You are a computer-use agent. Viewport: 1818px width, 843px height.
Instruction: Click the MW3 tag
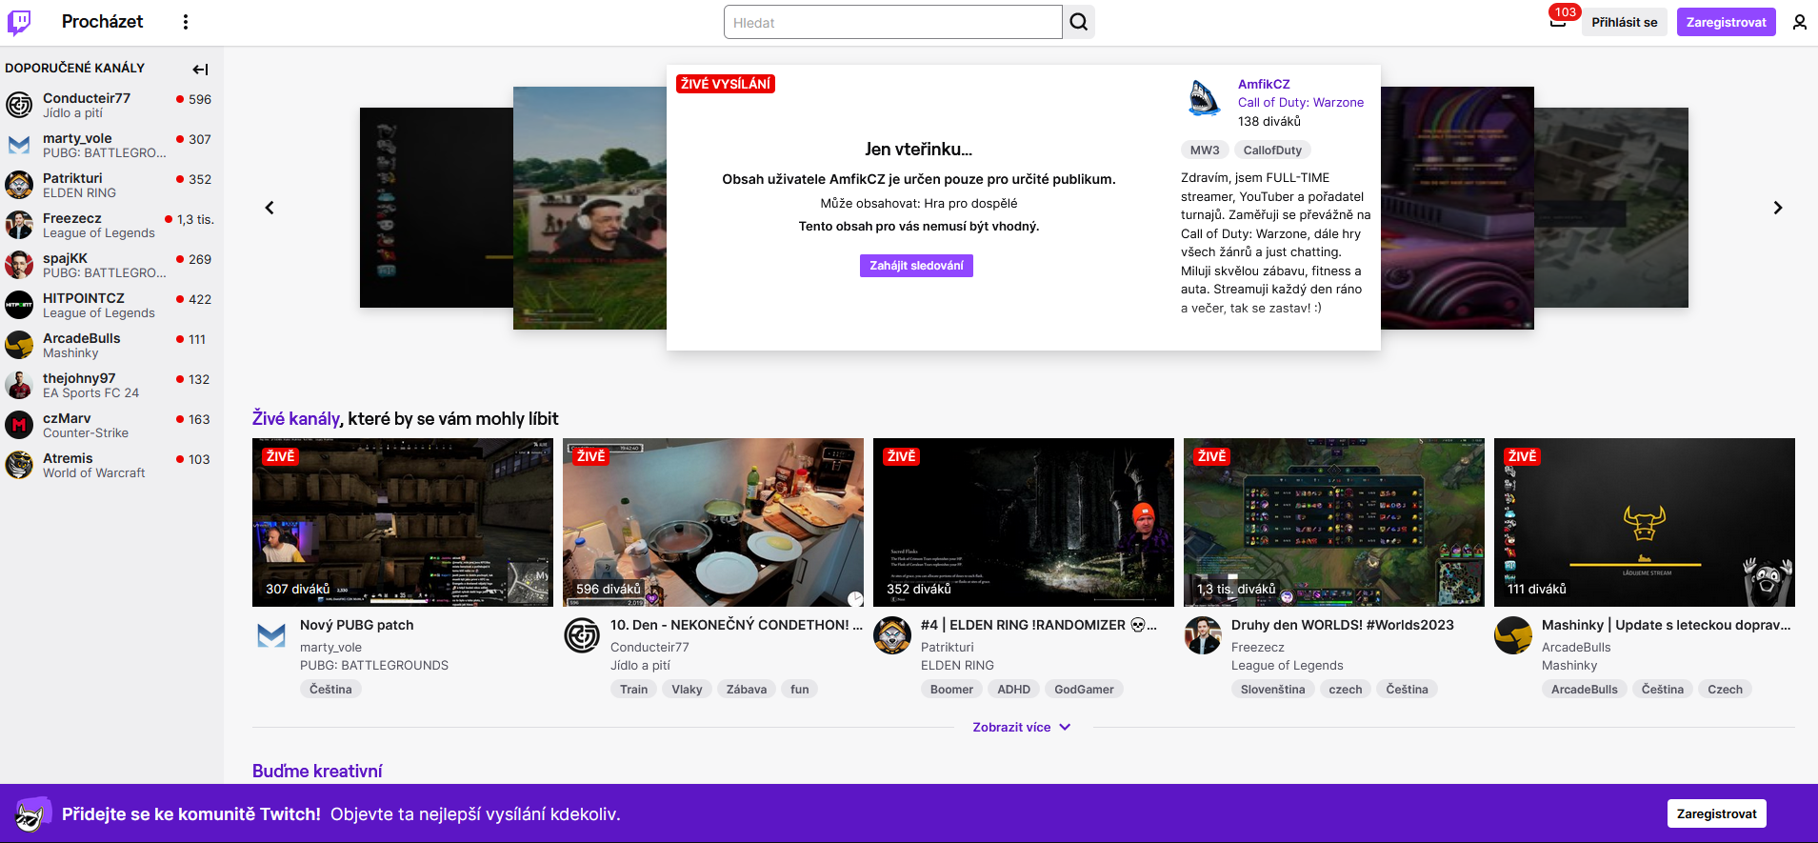(1205, 150)
